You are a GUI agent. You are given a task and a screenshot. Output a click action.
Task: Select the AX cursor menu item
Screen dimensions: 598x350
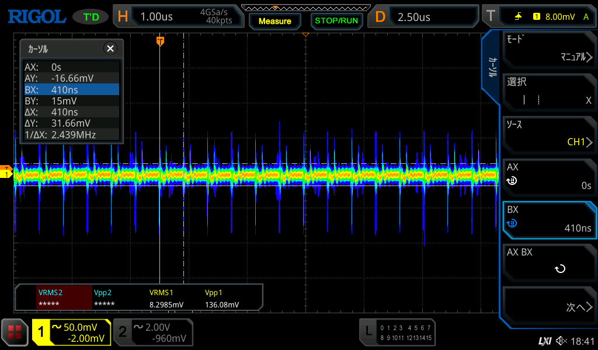pos(549,177)
